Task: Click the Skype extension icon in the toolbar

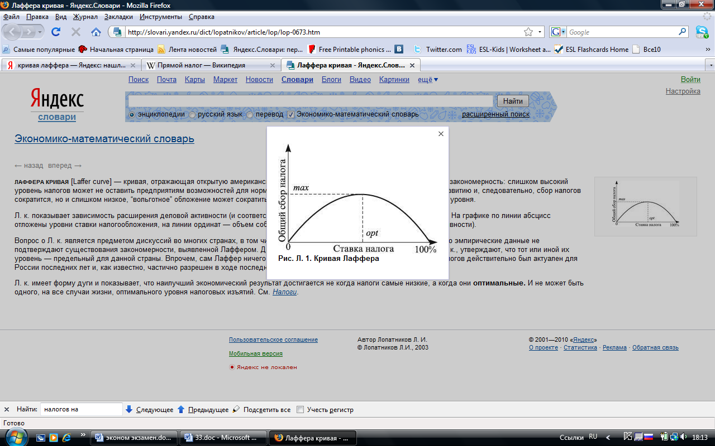Action: coord(702,32)
